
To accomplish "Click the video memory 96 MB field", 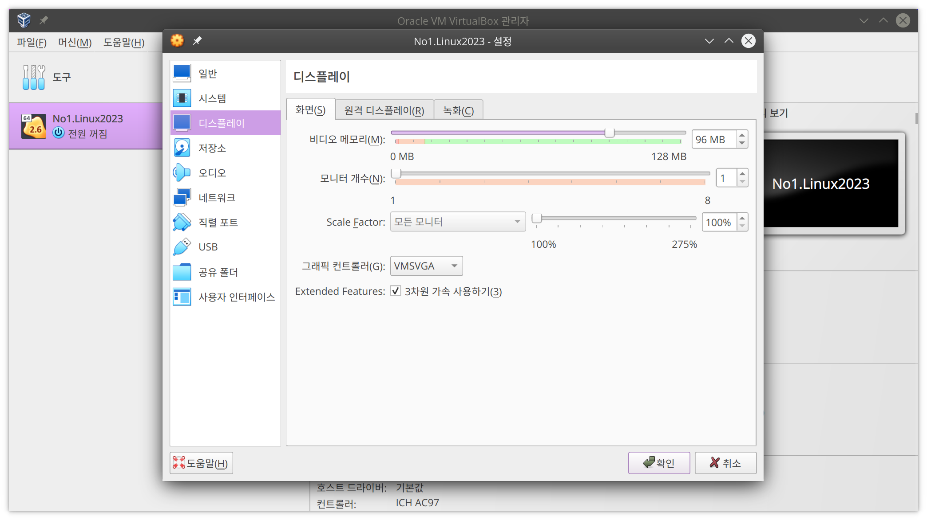I will click(x=714, y=139).
